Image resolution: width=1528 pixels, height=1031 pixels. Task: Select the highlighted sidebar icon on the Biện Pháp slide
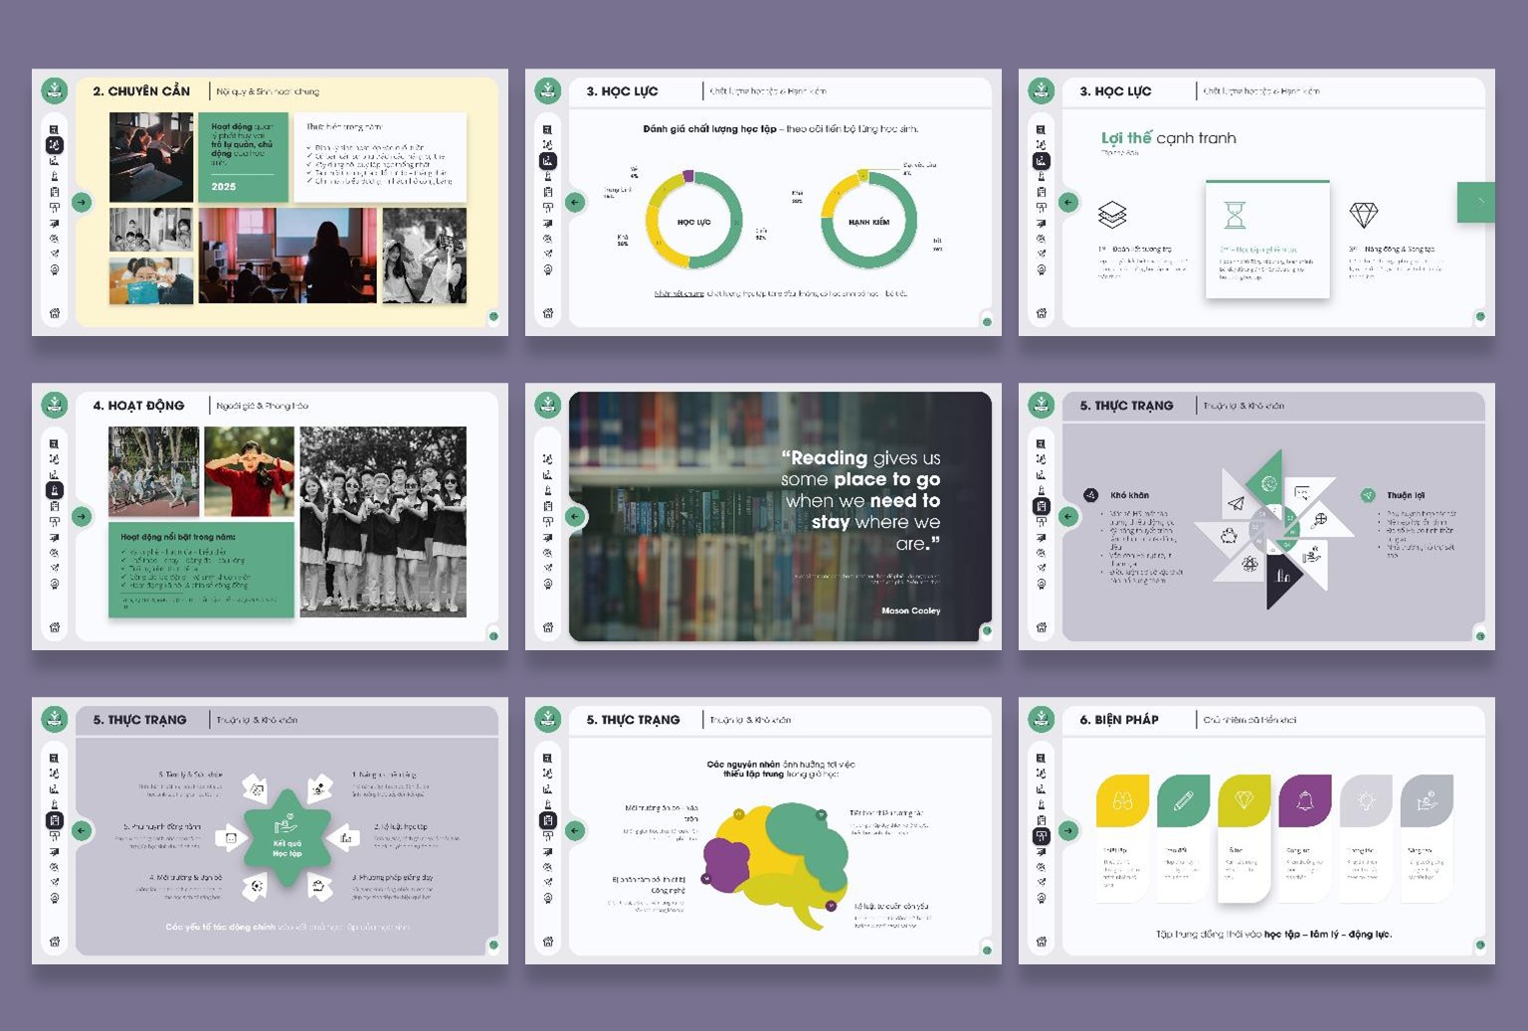pyautogui.click(x=1042, y=836)
